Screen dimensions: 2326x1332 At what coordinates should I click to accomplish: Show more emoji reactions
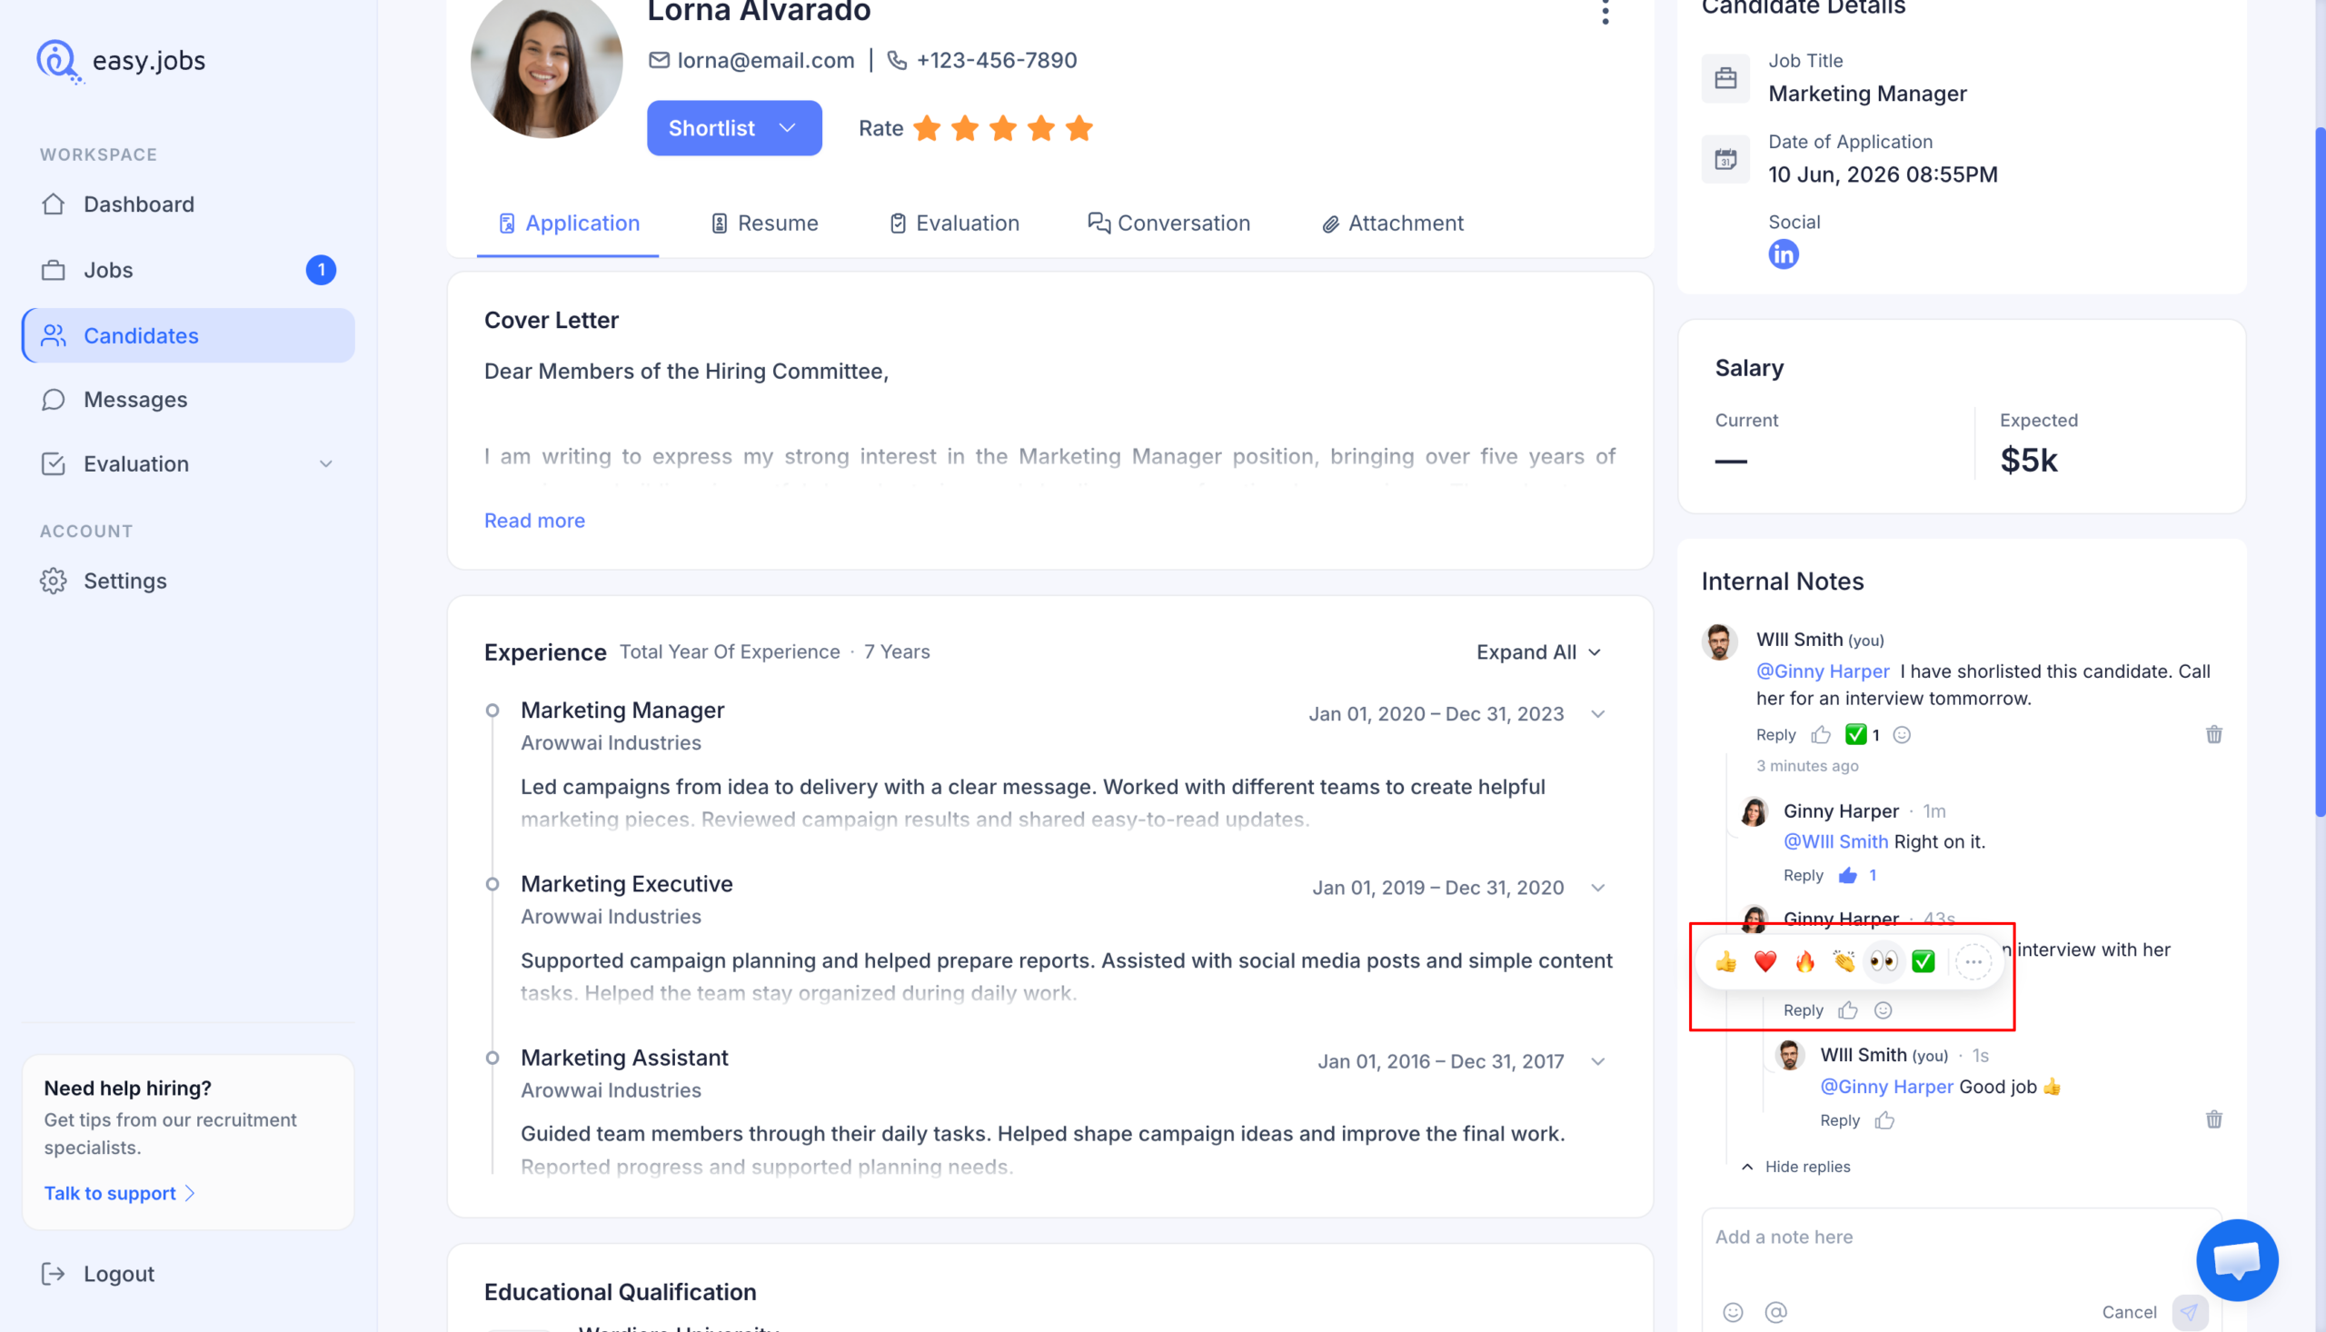tap(1973, 961)
